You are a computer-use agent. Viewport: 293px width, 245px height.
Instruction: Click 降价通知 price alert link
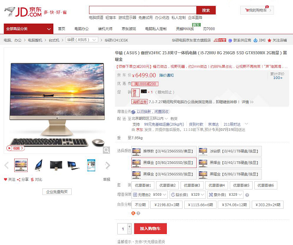click(x=166, y=75)
